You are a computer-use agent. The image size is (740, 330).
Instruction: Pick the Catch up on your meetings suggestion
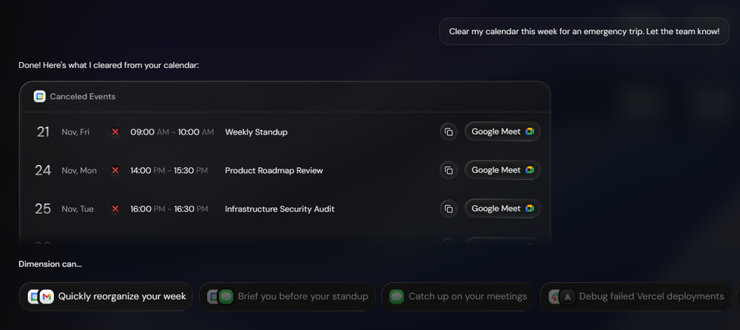point(468,297)
